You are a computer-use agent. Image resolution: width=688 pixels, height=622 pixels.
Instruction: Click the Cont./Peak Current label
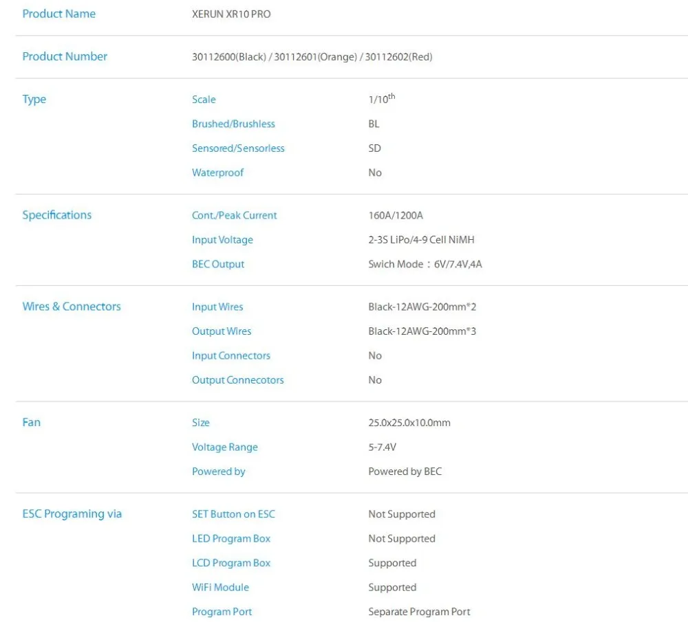click(x=235, y=215)
